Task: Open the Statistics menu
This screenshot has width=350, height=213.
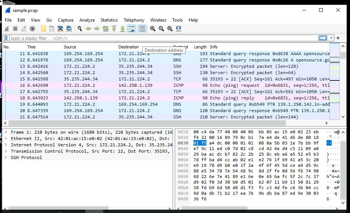Action: click(109, 20)
